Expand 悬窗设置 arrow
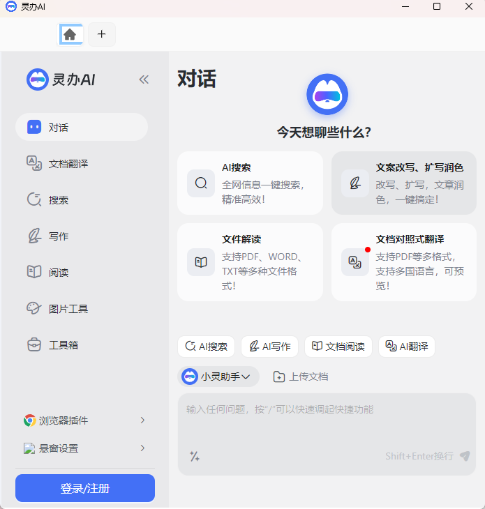 click(x=142, y=448)
